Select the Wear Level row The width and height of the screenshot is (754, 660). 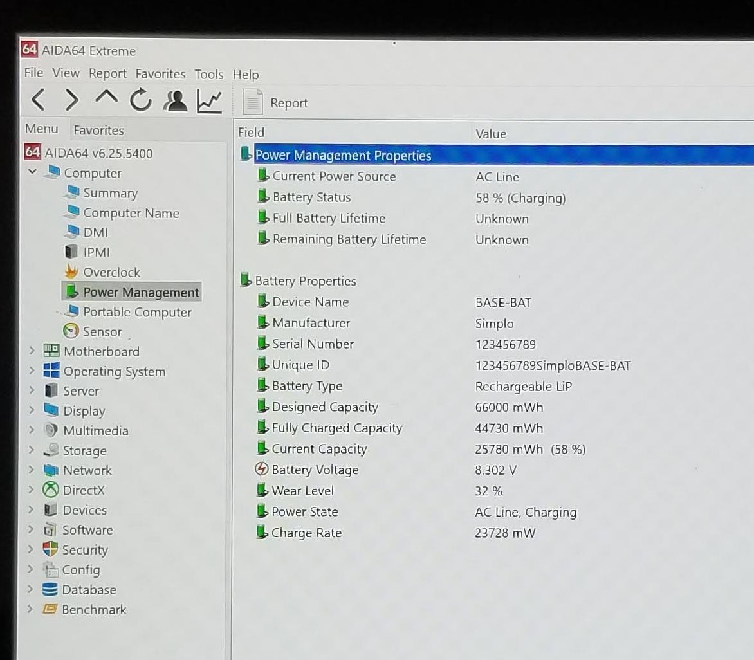[x=302, y=491]
